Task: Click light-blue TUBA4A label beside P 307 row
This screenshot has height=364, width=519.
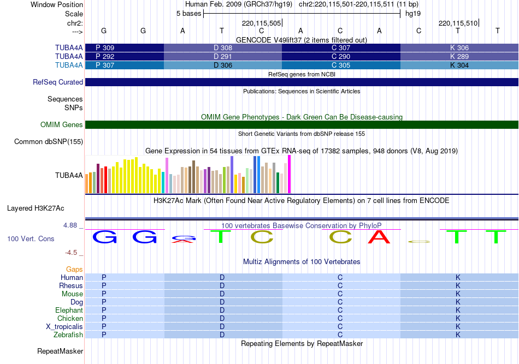Action: click(x=68, y=65)
